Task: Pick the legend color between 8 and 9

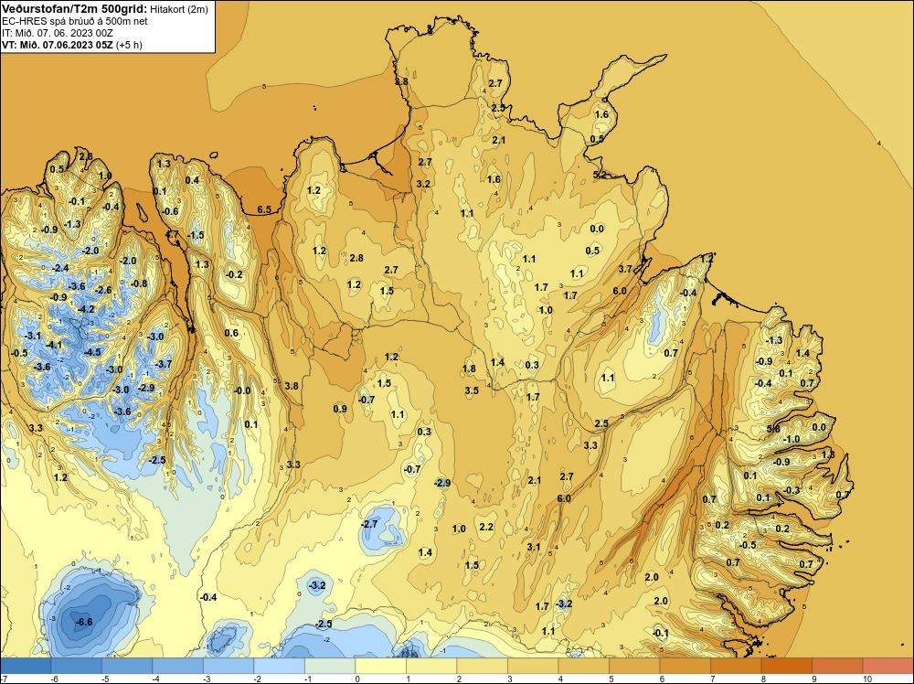Action: coord(786,666)
